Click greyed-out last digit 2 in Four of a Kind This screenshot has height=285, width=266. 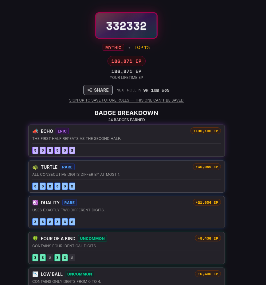(x=72, y=258)
